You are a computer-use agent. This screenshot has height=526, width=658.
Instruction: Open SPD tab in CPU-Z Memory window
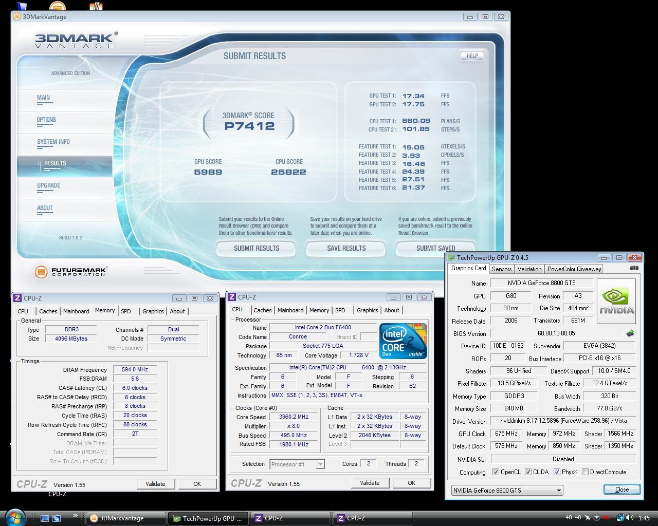click(126, 311)
